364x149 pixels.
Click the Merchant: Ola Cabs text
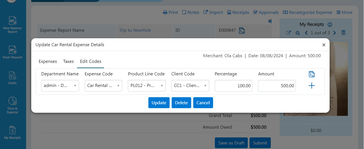coord(223,56)
